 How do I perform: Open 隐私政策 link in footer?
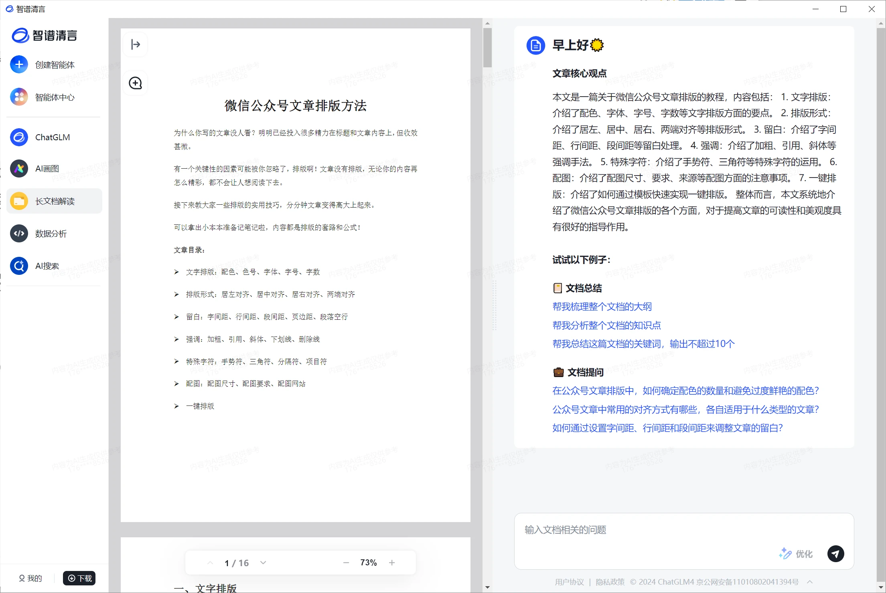(x=610, y=582)
